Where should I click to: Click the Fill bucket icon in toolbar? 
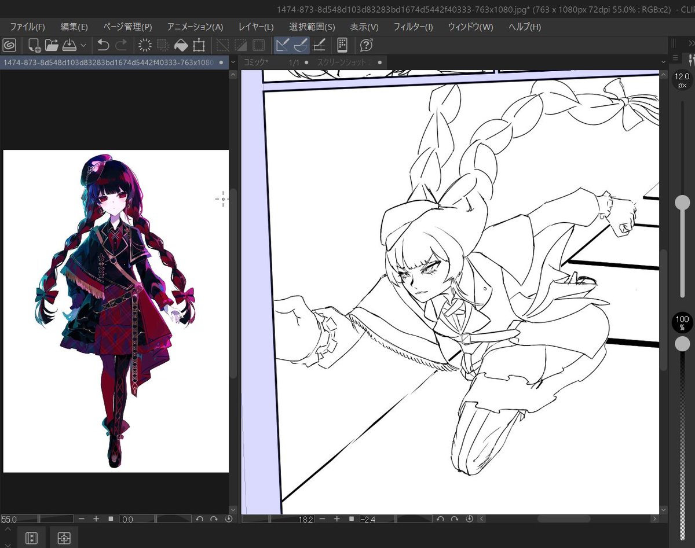pos(181,45)
